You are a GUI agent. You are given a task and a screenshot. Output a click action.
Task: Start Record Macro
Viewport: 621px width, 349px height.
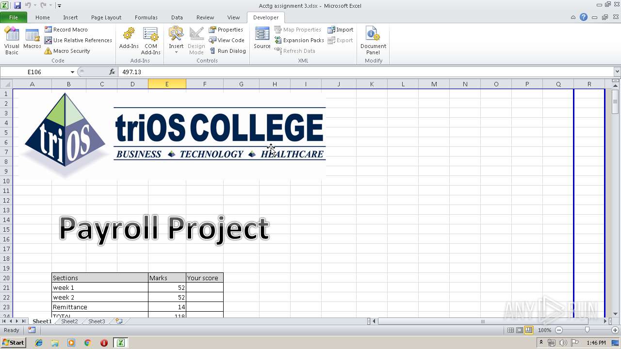[66, 30]
